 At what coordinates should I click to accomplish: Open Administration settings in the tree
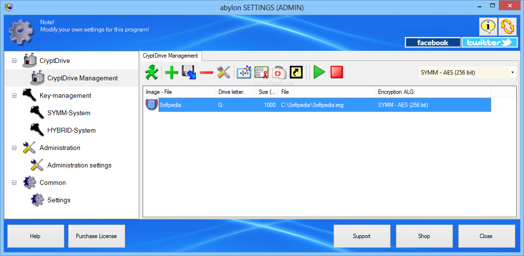[79, 165]
